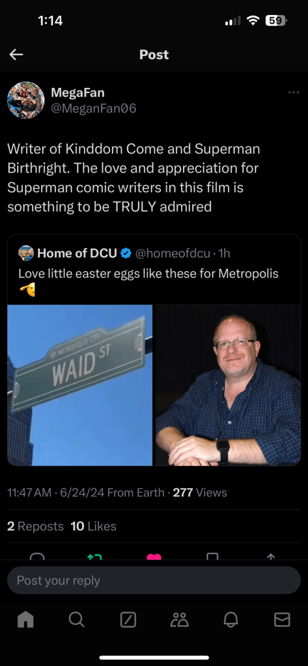The image size is (308, 666).
Task: Open the Messages envelope
Action: pos(282,620)
